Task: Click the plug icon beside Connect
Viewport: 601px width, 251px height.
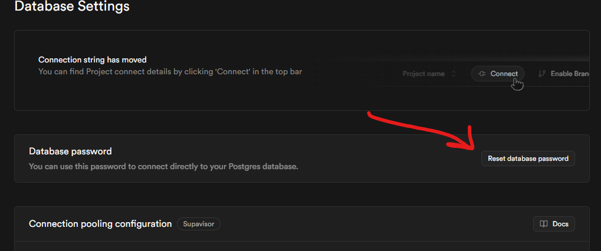Action: tap(482, 74)
